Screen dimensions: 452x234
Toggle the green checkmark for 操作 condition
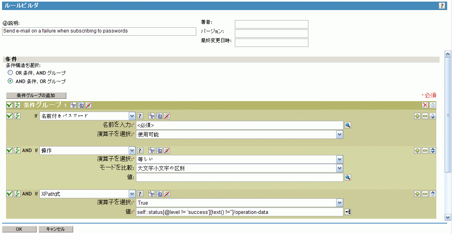(x=10, y=151)
